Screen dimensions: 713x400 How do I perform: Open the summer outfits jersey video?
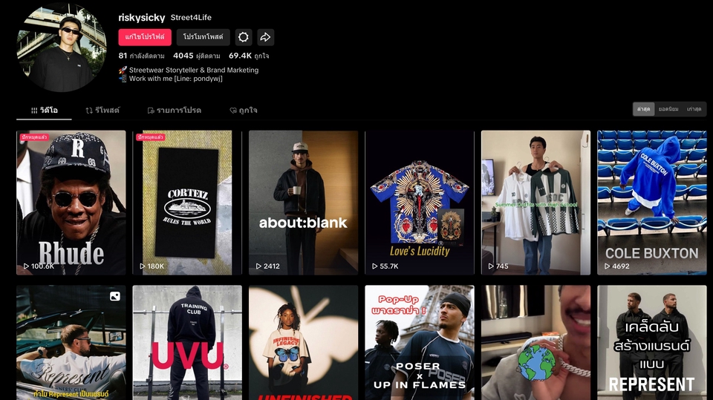coord(535,203)
